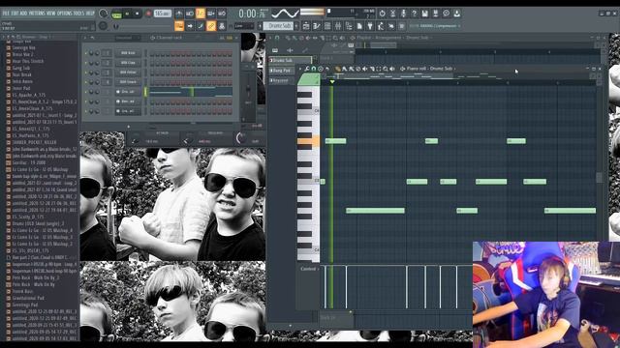620x348 pixels.
Task: Mute the 808 Snare channel
Action: [86, 82]
